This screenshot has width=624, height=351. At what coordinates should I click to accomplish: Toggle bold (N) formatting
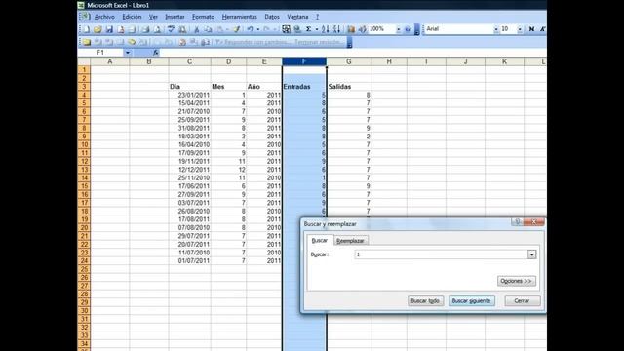[x=531, y=29]
